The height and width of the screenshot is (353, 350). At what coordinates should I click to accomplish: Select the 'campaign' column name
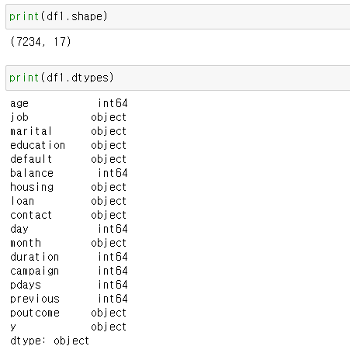pyautogui.click(x=35, y=271)
